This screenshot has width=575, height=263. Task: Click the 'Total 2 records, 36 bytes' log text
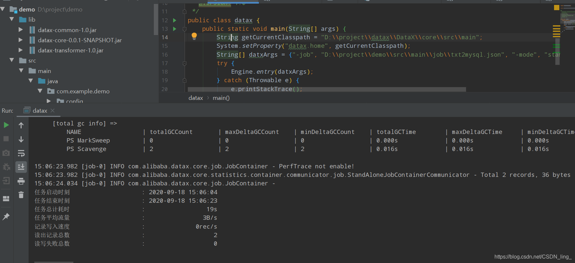525,175
